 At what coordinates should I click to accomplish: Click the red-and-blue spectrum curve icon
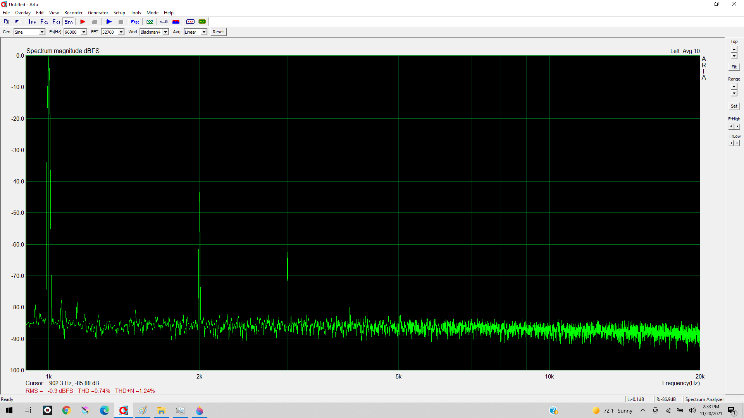[176, 22]
